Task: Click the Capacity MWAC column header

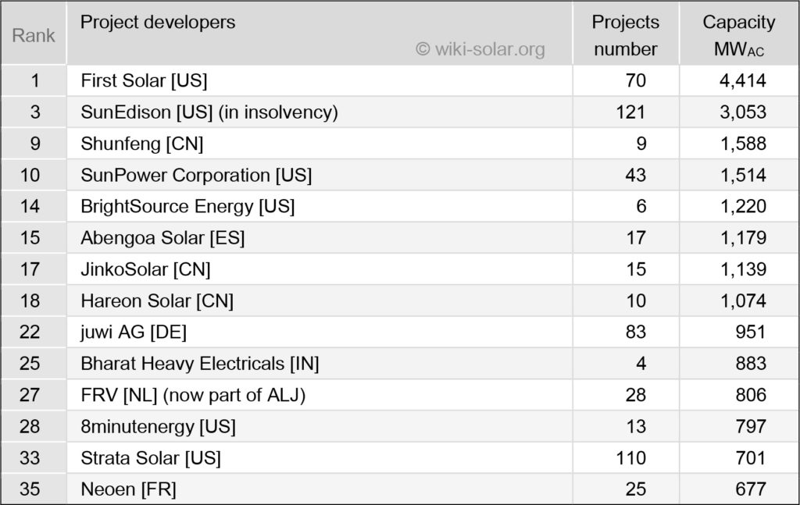Action: (x=738, y=36)
